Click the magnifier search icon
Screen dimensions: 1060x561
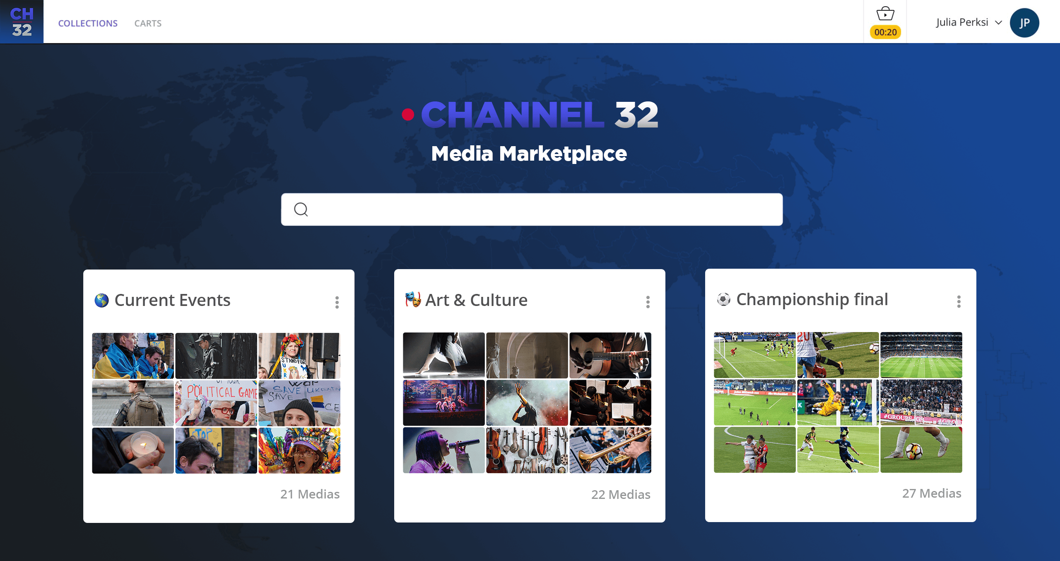(301, 209)
